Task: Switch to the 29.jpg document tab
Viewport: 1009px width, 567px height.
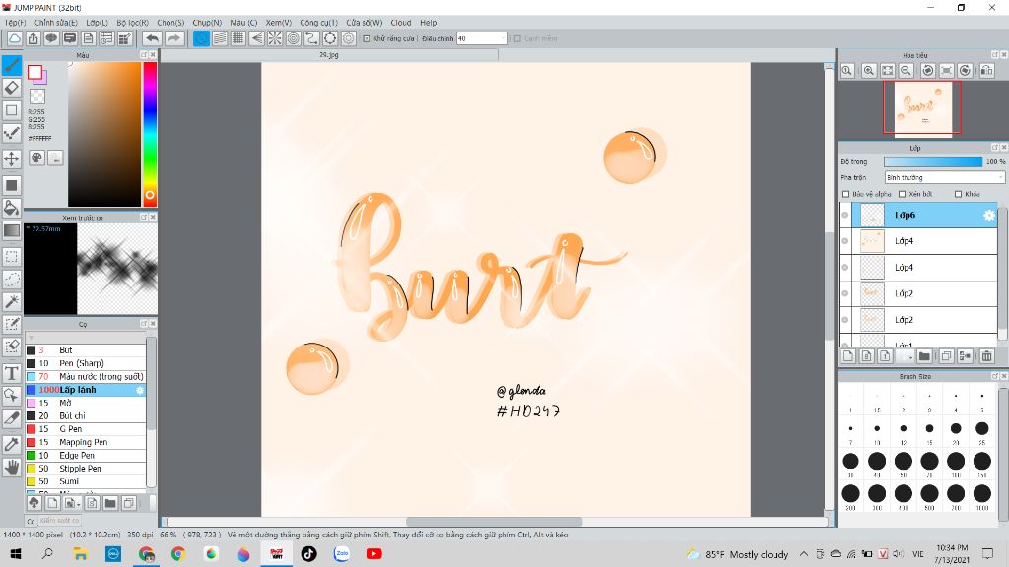Action: (329, 55)
